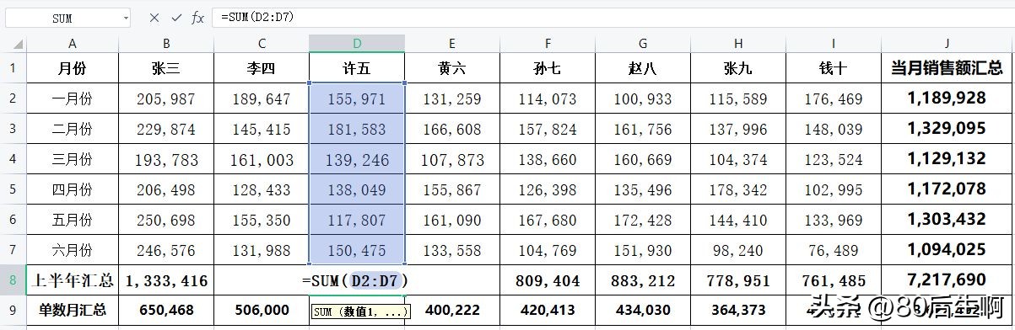Click the 孙七 header cell
This screenshot has width=1015, height=330.
pos(548,68)
